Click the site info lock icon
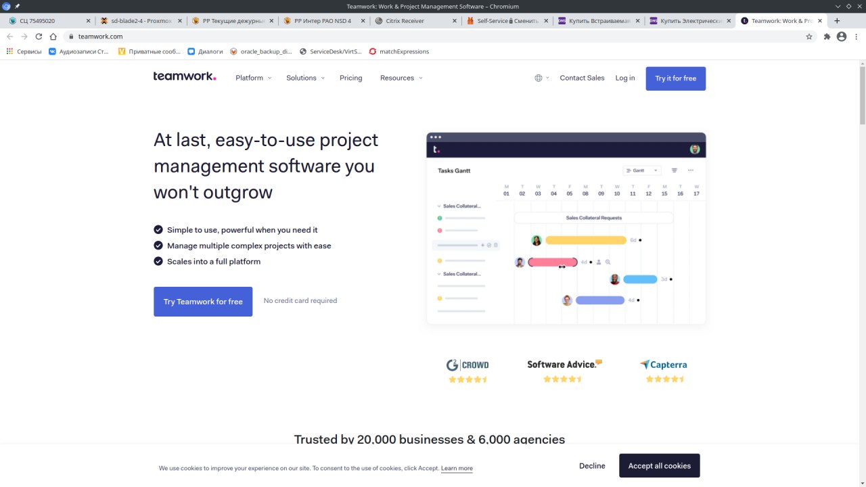Viewport: 866px width, 487px height. point(71,37)
